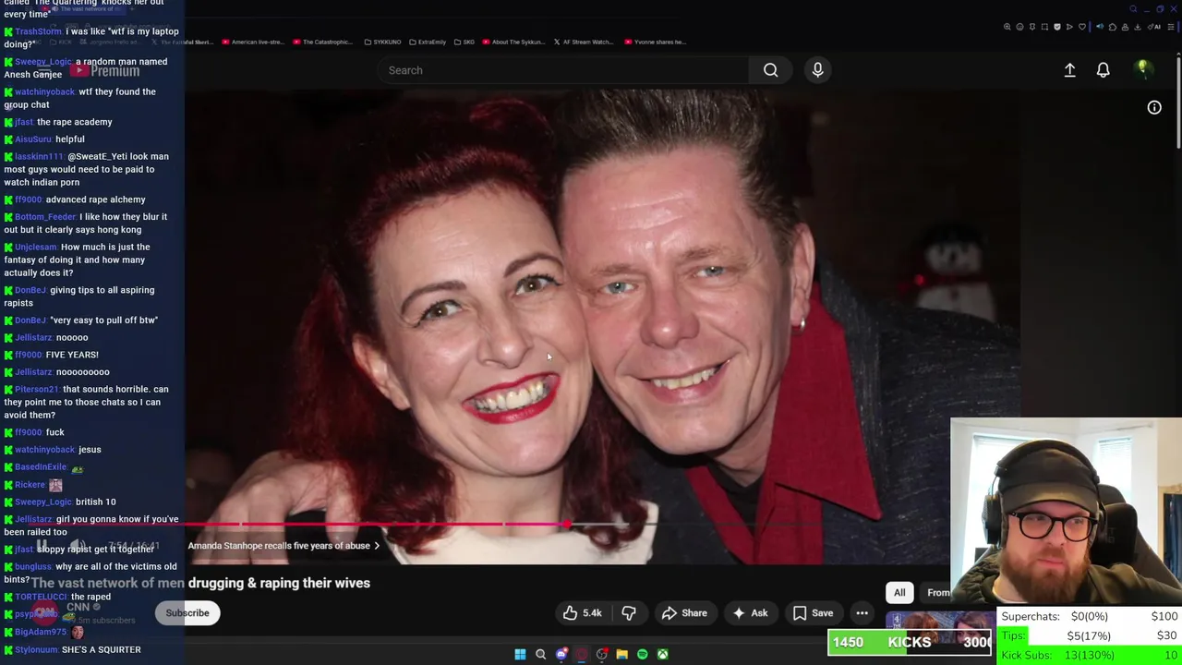Open the account avatar menu
The width and height of the screenshot is (1182, 665).
tap(1142, 70)
